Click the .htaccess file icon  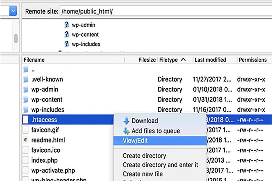point(25,120)
